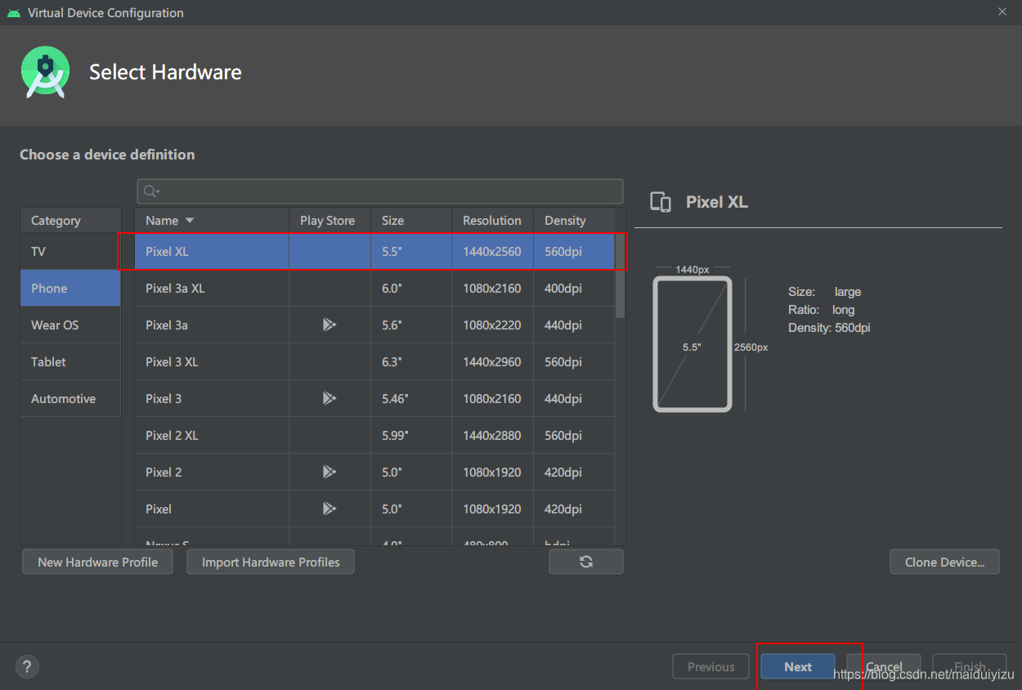Click the 1440x2880 resolution cell
This screenshot has height=690, width=1022.
(x=492, y=435)
